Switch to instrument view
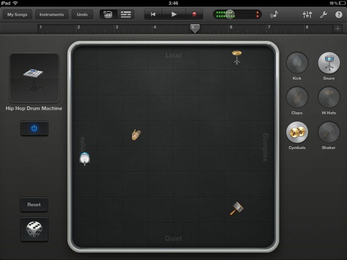 (108, 14)
